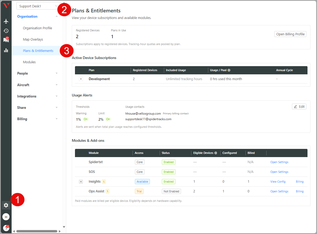Expand the Development plan row

pos(81,79)
